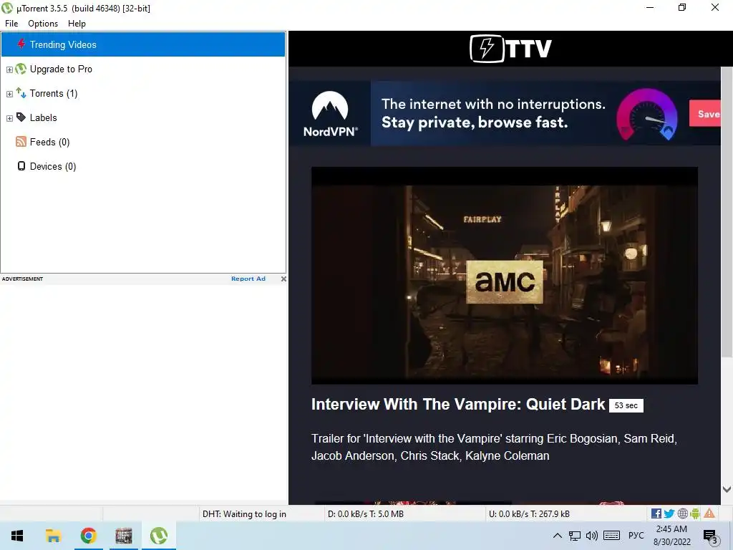Click the Twitter icon in status bar
This screenshot has width=733, height=550.
[x=669, y=513]
